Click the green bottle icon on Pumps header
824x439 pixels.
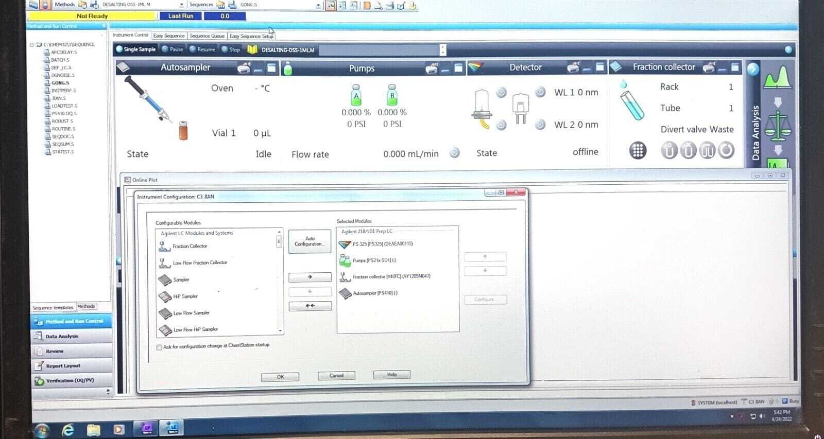(x=288, y=68)
